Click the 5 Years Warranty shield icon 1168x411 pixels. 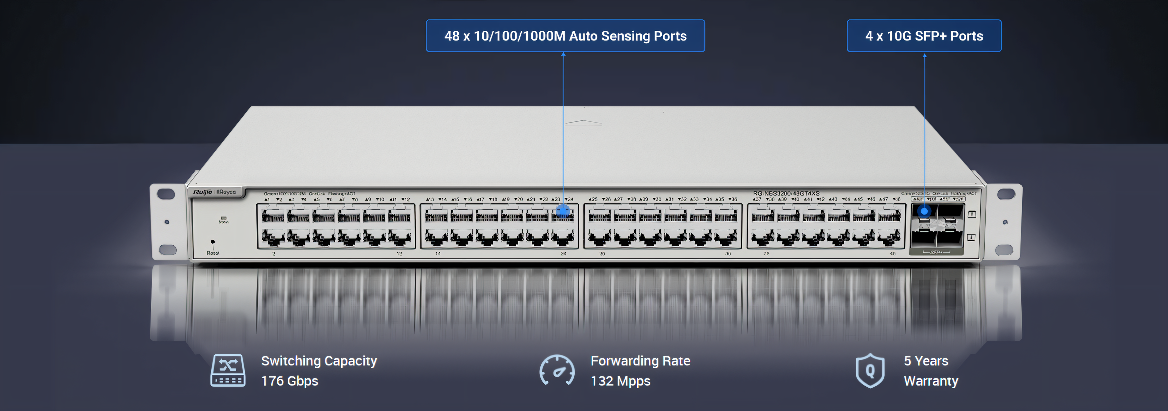(x=870, y=370)
